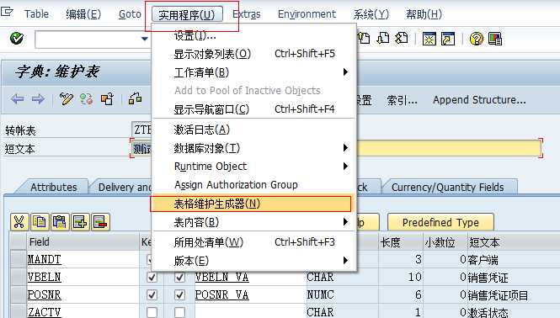Expand the 表内容(B) submenu

345,222
